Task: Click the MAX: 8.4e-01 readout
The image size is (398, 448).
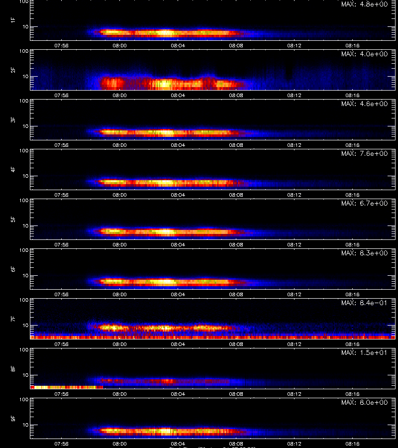Action: click(364, 303)
